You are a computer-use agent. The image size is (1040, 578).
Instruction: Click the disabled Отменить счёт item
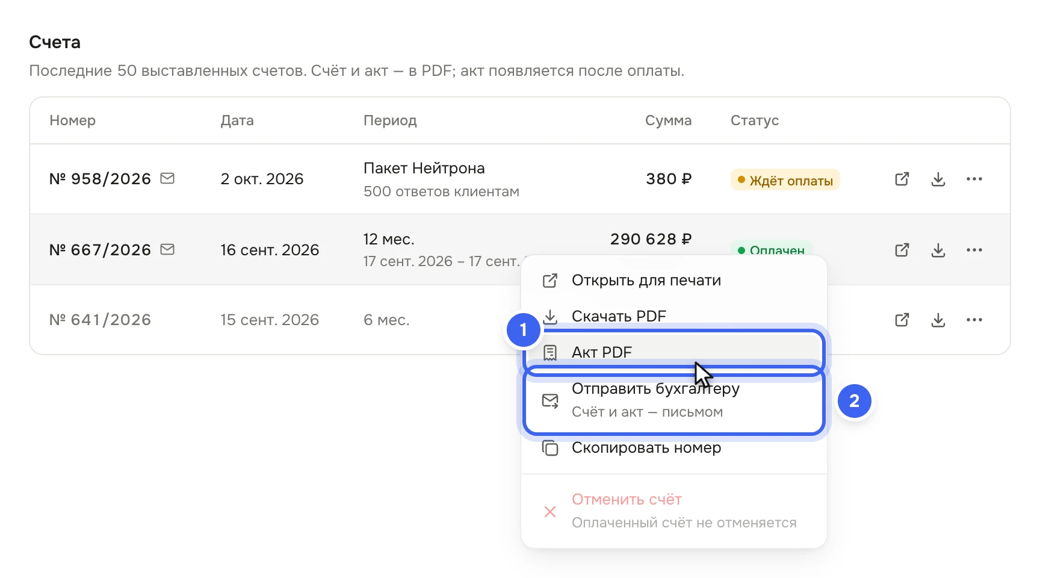point(674,511)
